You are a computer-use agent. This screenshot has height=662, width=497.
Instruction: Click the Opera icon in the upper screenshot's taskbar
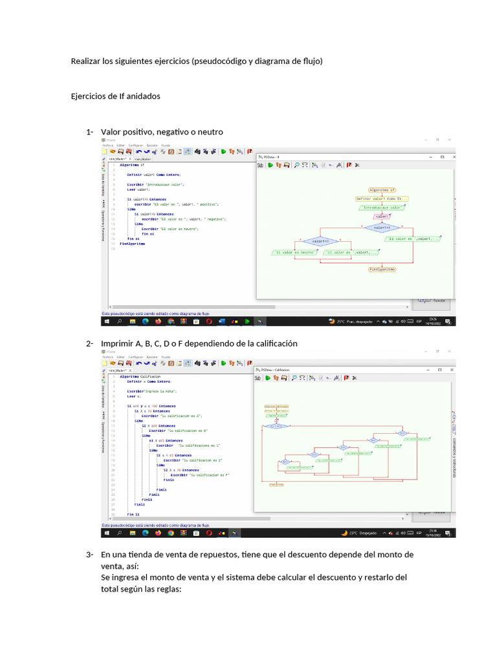[209, 321]
